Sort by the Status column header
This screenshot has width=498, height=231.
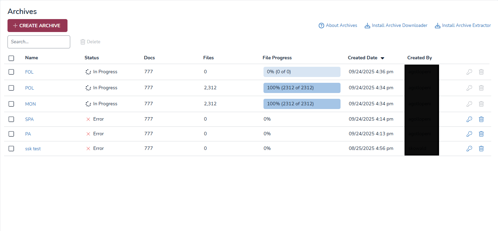coord(92,58)
